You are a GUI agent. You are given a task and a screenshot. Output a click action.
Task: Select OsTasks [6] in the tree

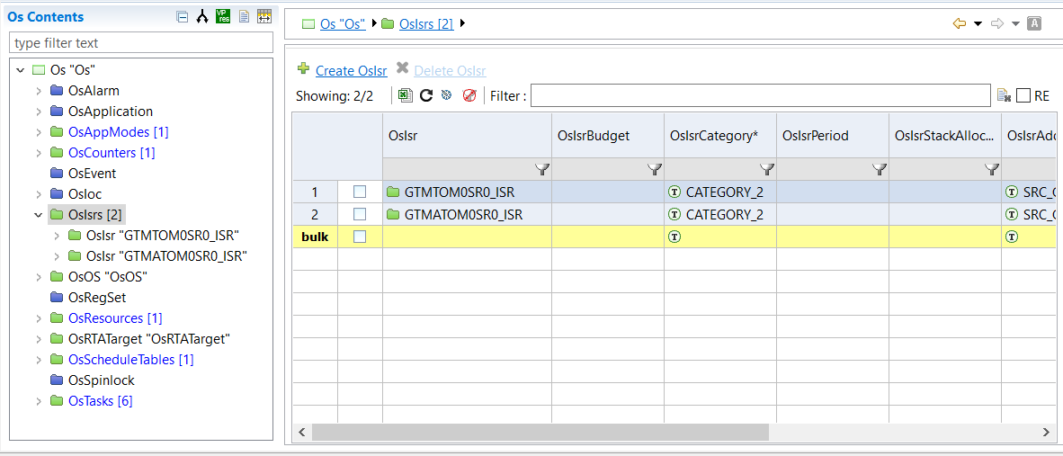[x=101, y=401]
